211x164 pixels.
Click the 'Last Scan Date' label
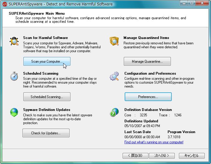pos(138,132)
